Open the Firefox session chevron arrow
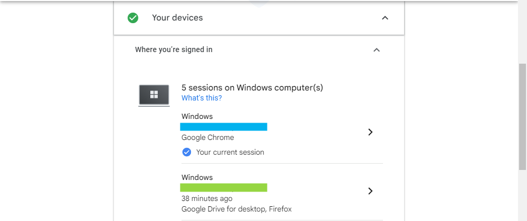The image size is (527, 221). (370, 191)
